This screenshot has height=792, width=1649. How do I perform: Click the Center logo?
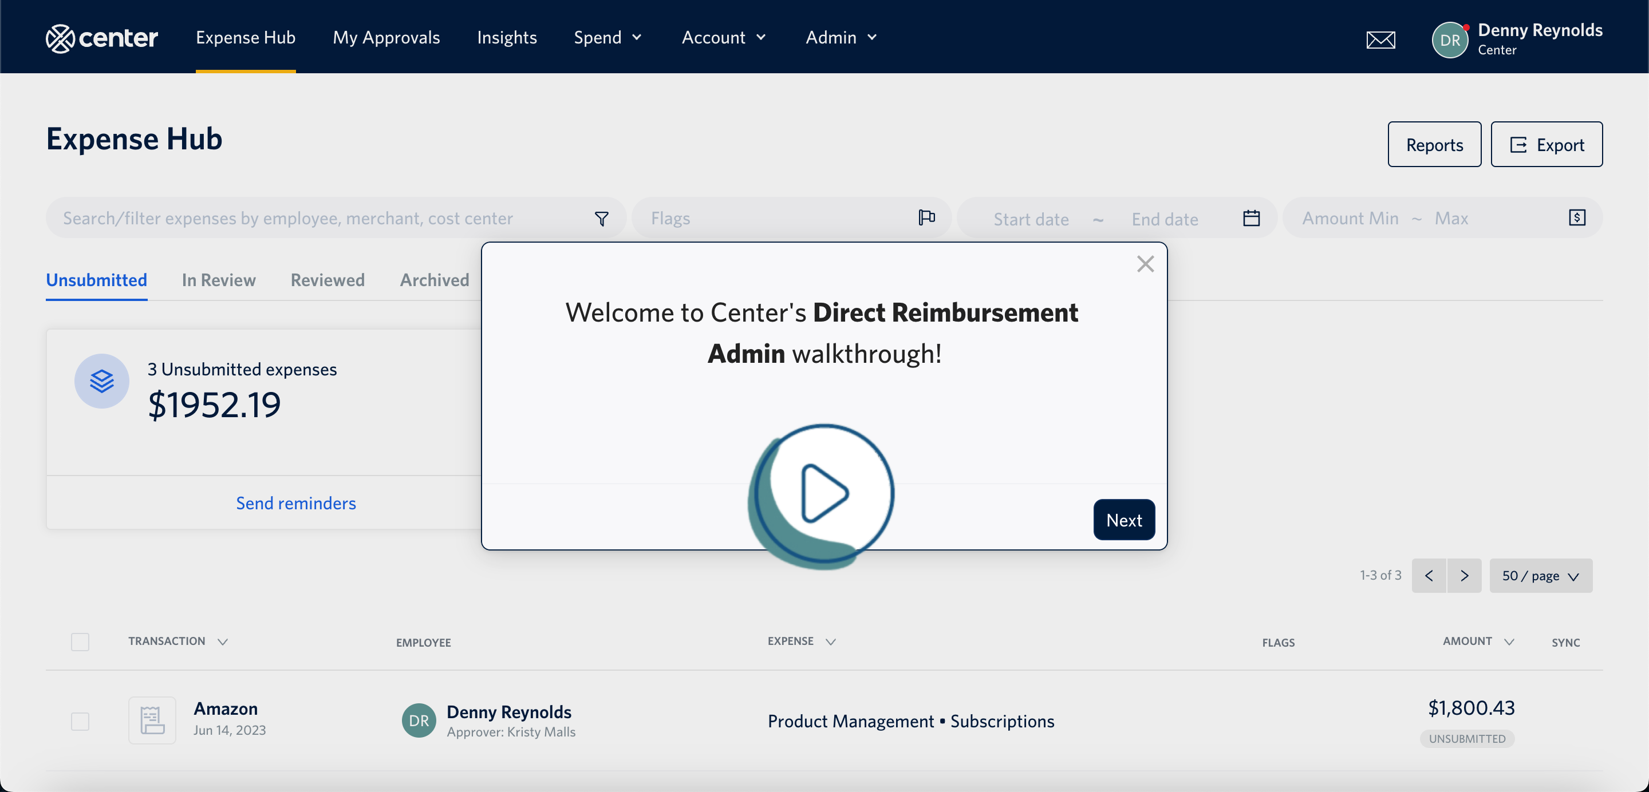pyautogui.click(x=102, y=38)
